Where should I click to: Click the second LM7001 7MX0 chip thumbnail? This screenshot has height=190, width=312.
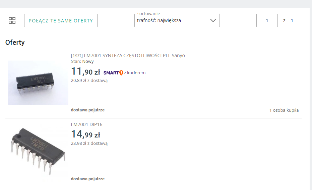pyautogui.click(x=38, y=152)
